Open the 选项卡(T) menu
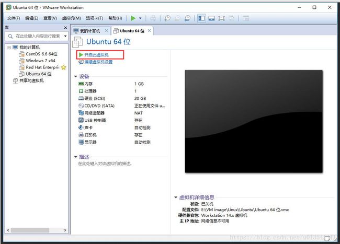This screenshot has width=340, height=244. (x=94, y=18)
